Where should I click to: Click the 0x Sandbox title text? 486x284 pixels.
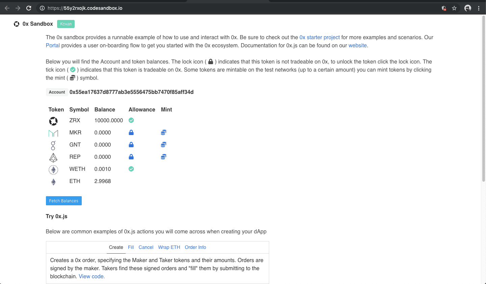pos(38,24)
